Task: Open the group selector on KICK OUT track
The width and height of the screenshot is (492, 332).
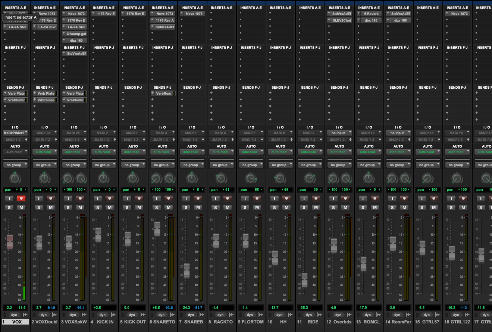Action: (x=133, y=165)
